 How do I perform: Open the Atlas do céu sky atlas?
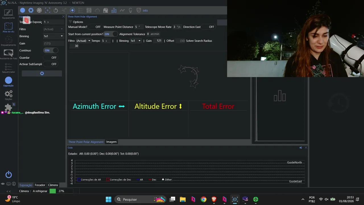point(9,28)
